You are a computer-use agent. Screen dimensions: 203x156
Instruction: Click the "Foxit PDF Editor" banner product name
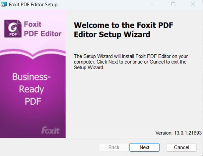[43, 29]
